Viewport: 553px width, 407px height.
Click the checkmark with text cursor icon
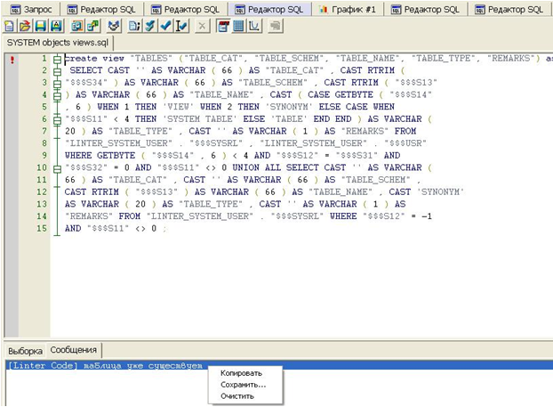click(x=181, y=27)
